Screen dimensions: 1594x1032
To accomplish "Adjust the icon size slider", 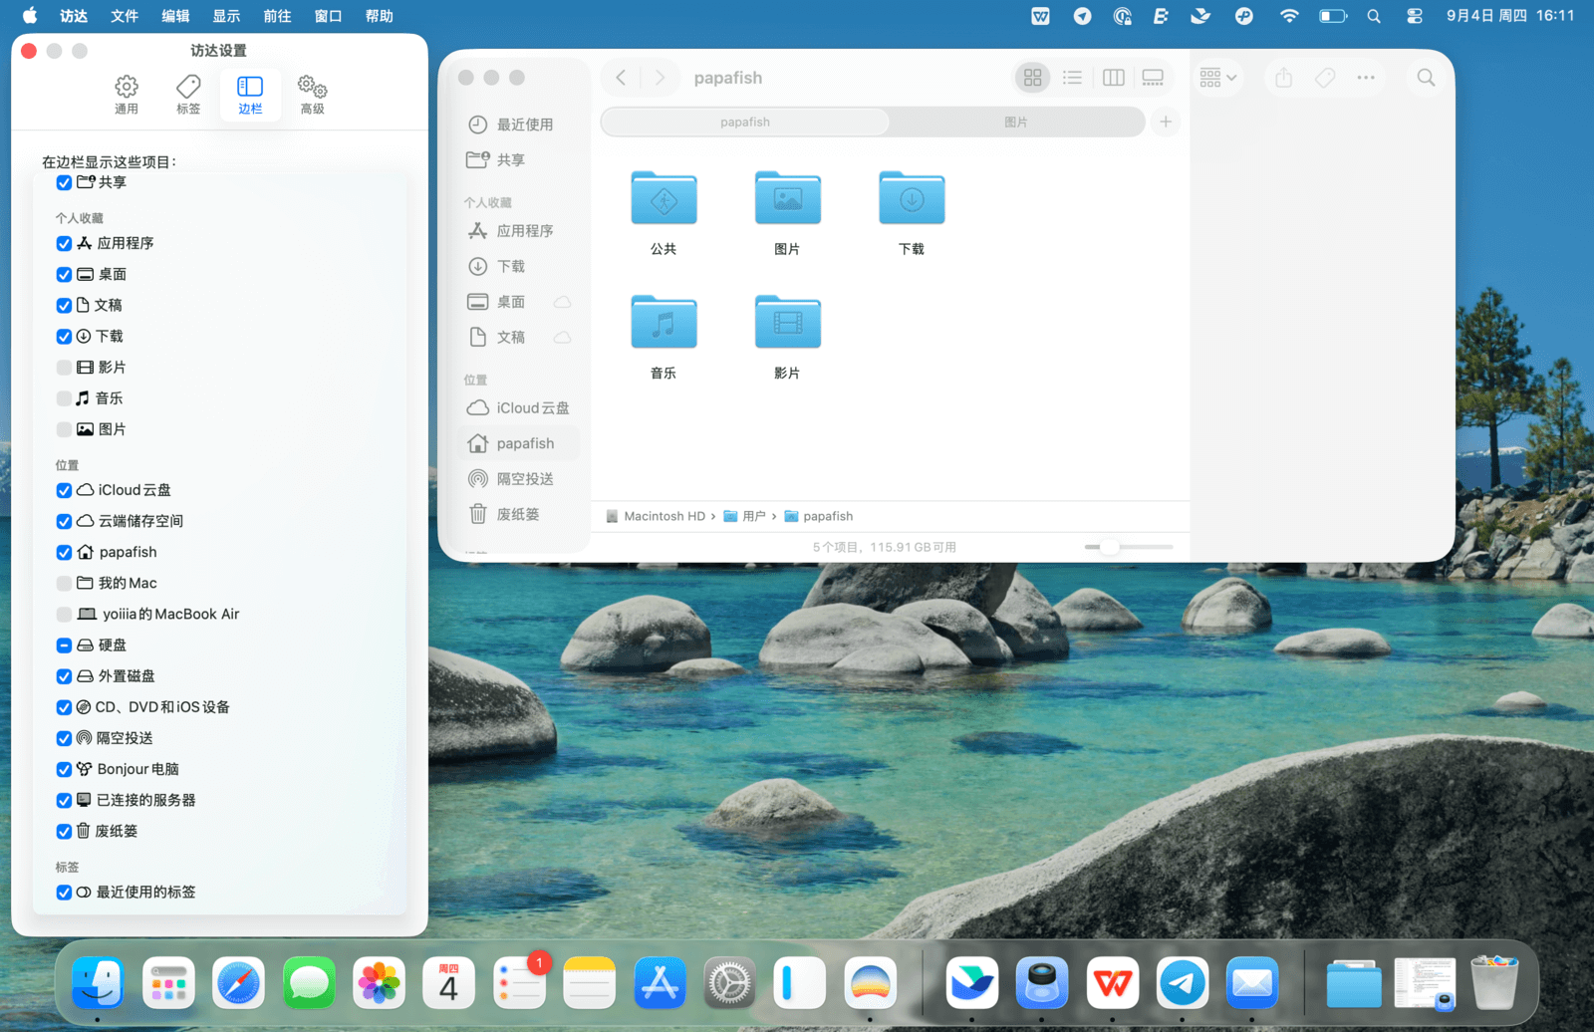I will click(1108, 547).
